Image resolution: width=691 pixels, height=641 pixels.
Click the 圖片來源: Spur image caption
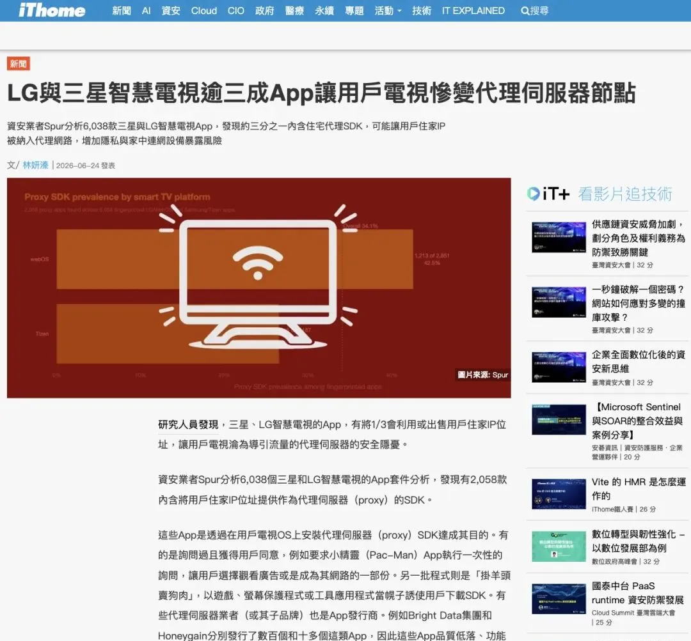pyautogui.click(x=482, y=375)
